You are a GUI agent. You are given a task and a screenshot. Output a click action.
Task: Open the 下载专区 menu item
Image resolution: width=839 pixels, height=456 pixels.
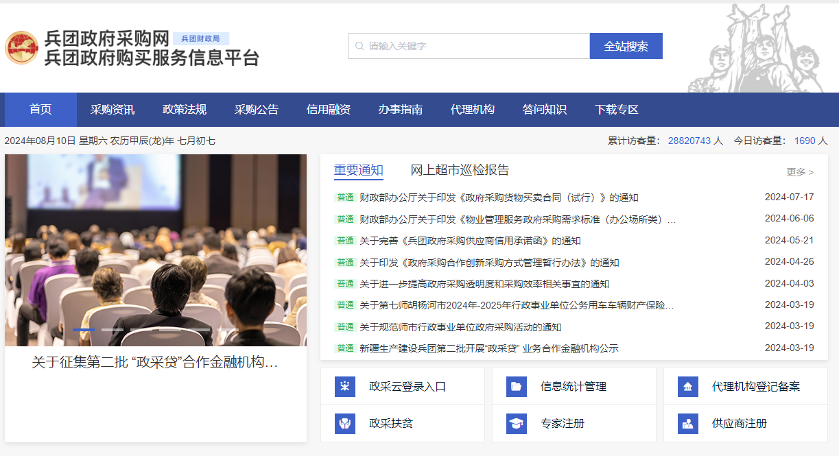click(617, 109)
